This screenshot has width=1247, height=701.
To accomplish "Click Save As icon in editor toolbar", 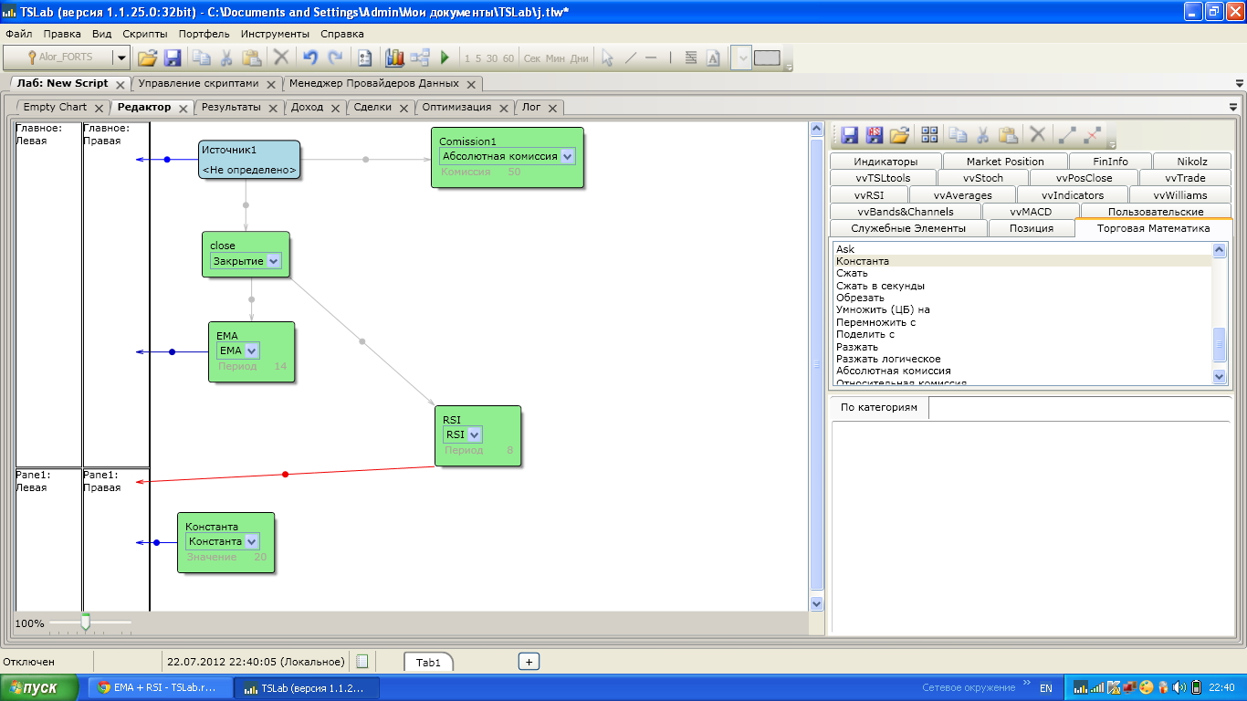I will pos(874,135).
